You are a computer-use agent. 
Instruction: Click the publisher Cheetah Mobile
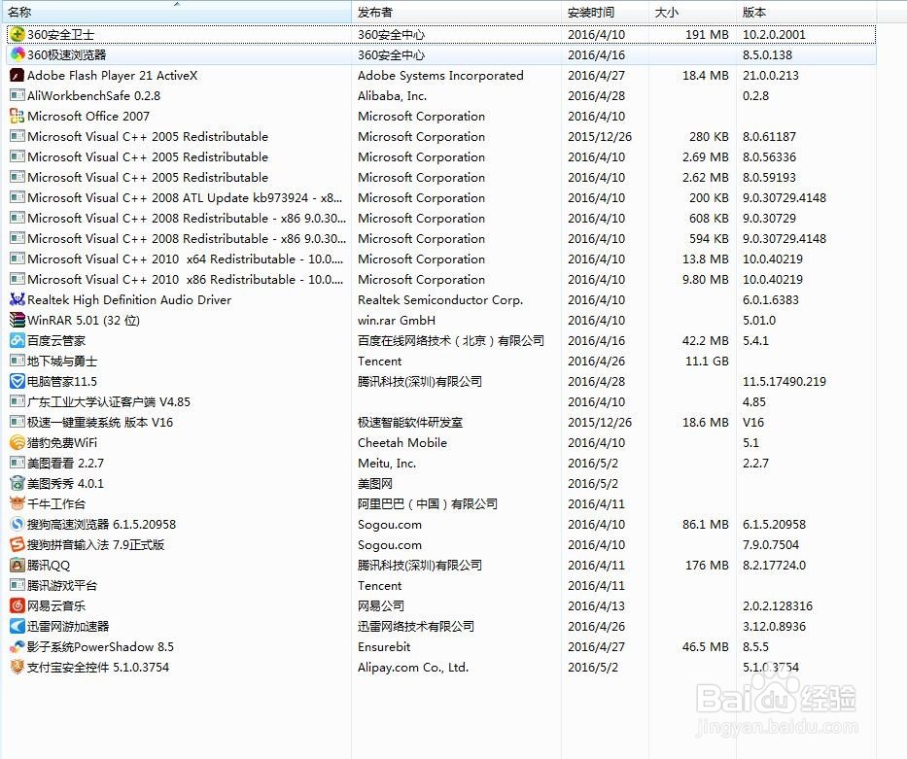(x=402, y=442)
